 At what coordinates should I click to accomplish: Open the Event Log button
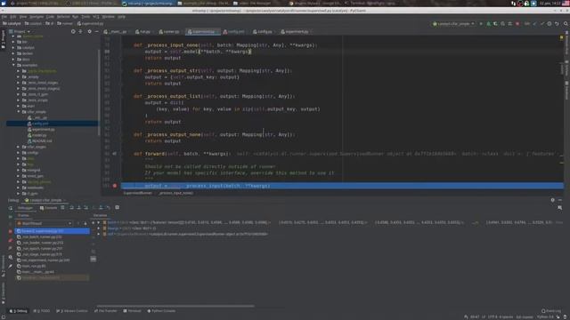[551, 311]
